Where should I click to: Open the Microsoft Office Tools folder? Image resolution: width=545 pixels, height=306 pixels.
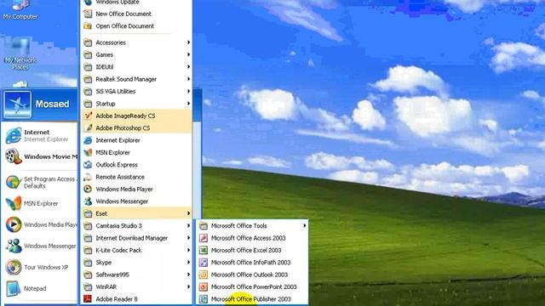252,225
